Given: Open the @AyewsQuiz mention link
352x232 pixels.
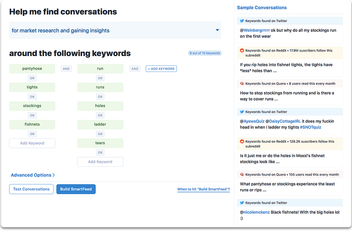Looking at the screenshot, I should click(x=252, y=121).
